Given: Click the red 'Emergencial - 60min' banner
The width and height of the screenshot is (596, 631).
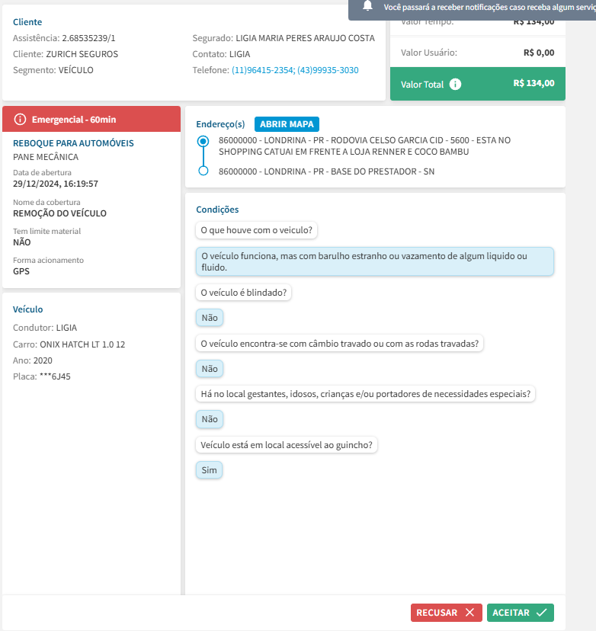Looking at the screenshot, I should coord(91,120).
